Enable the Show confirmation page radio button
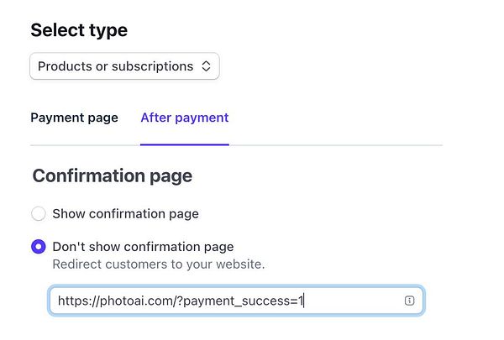The image size is (504, 340). tap(39, 213)
